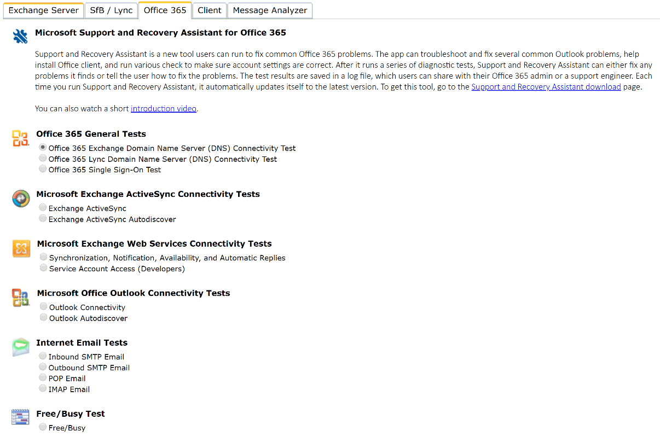The width and height of the screenshot is (660, 437).
Task: Click the Microsoft Support and Recovery Assistant title
Action: pyautogui.click(x=160, y=33)
